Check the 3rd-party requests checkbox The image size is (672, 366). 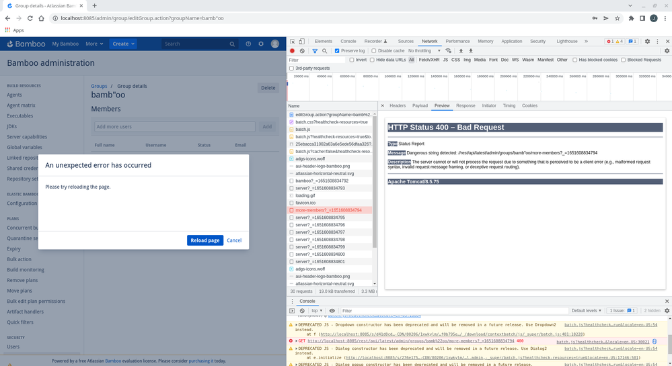(x=291, y=68)
